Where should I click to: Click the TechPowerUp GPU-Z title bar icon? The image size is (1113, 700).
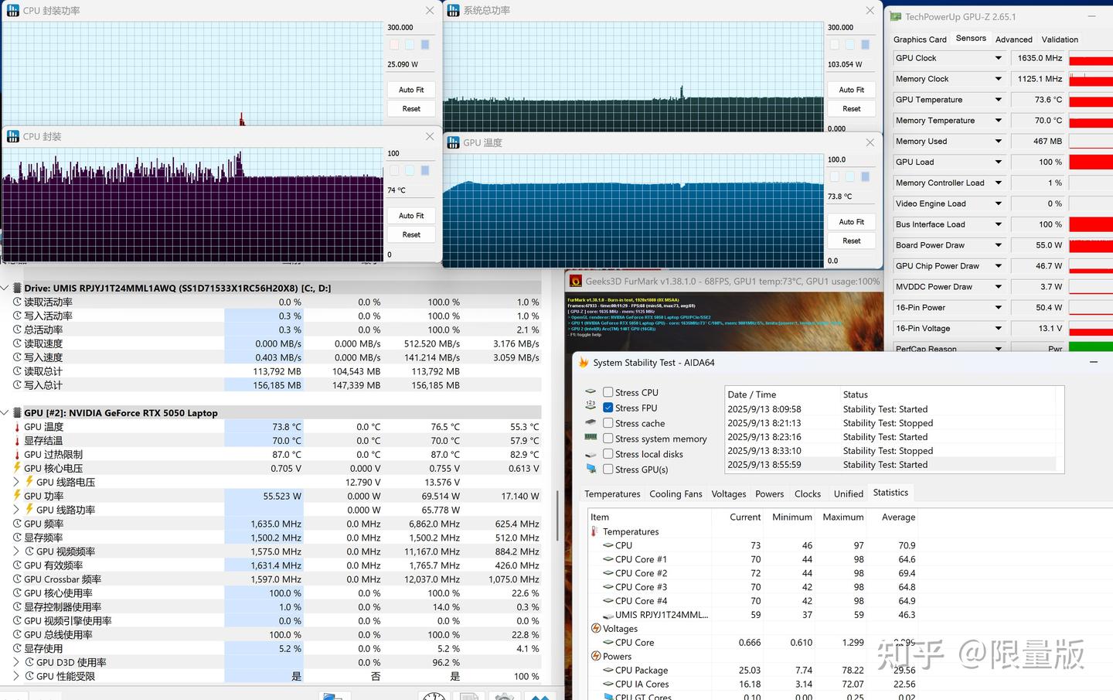point(896,16)
